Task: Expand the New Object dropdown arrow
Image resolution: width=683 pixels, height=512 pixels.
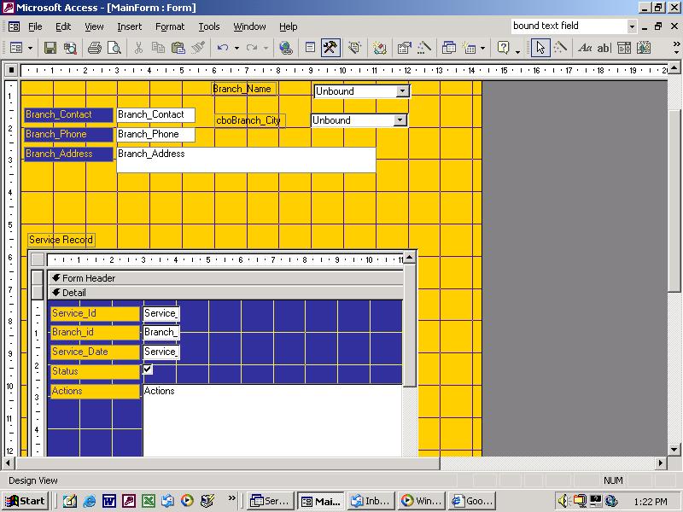Action: (482, 48)
